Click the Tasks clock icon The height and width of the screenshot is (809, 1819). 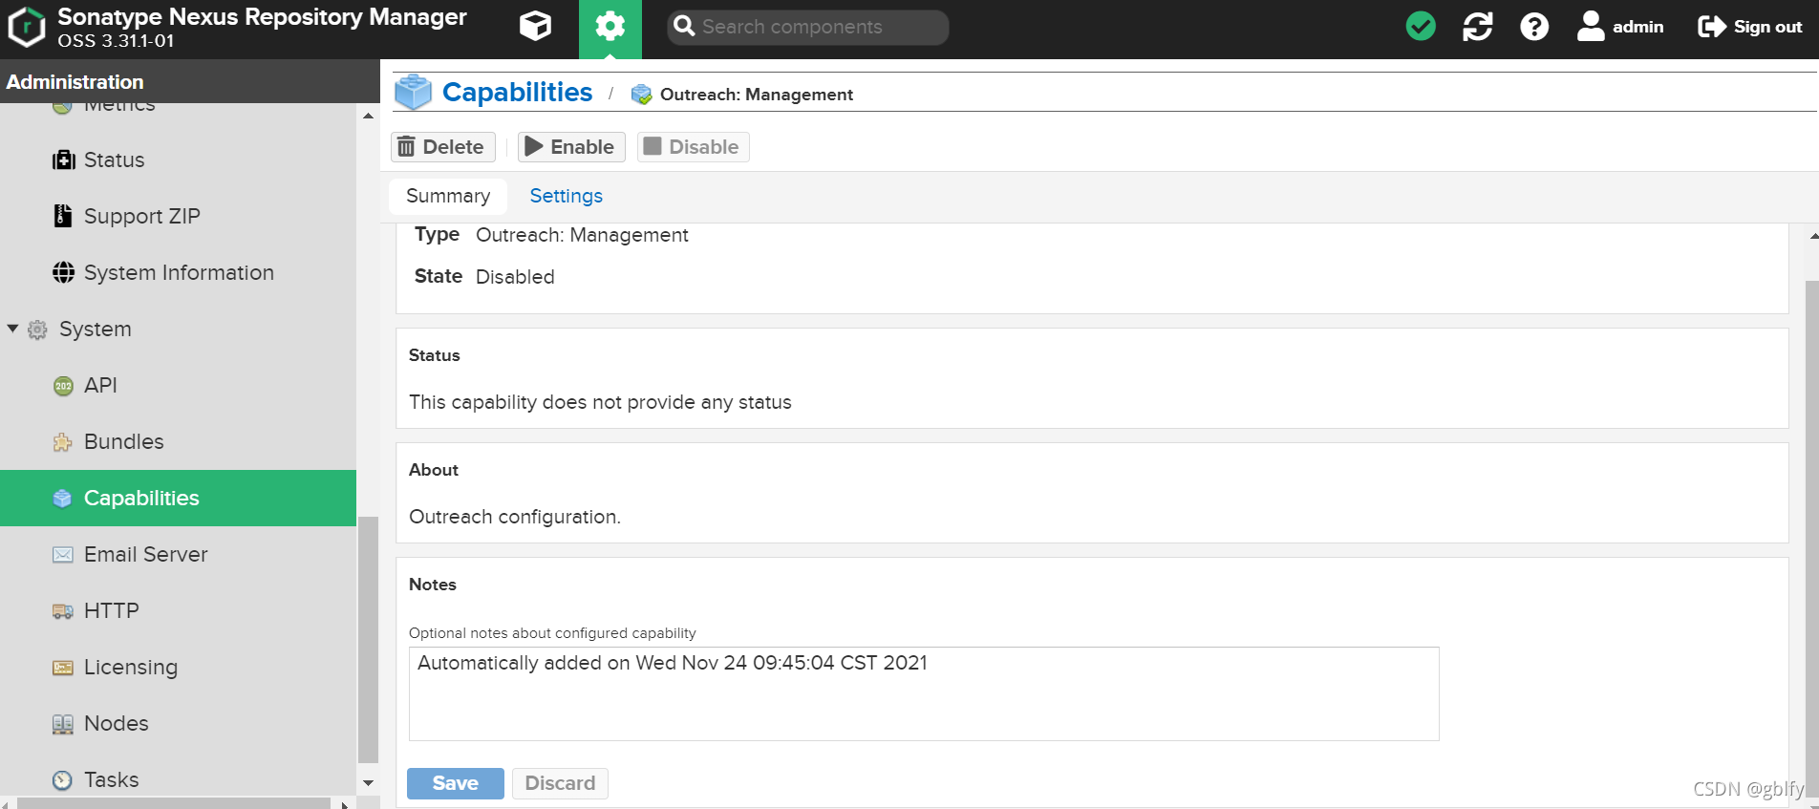click(63, 780)
